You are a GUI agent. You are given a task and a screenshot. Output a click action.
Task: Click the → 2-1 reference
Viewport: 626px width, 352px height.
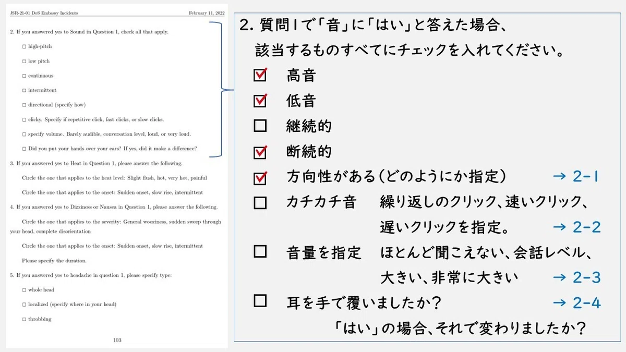point(576,177)
